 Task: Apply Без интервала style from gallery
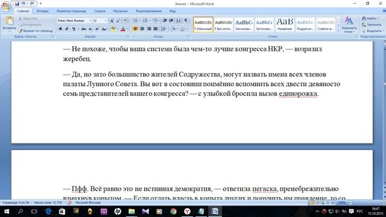pos(223,24)
